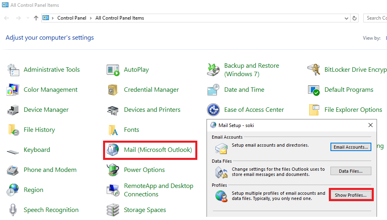The image size is (387, 220).
Task: Open the Color Management icon
Action: coord(13,90)
